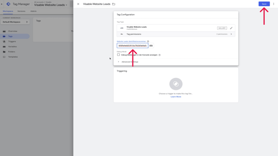The image size is (278, 156).
Task: Click the Visable Website Leads template icon
Action: click(122, 28)
